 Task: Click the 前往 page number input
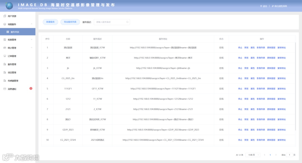point(289,155)
